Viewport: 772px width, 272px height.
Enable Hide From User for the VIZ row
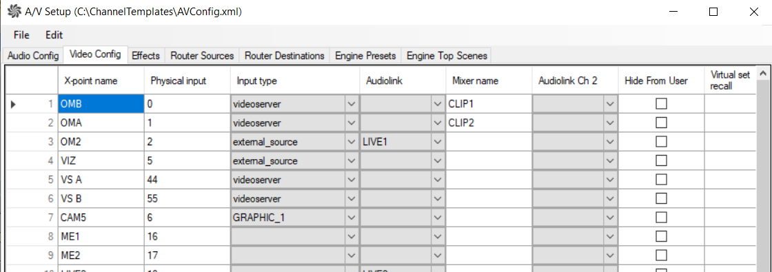[x=661, y=160]
